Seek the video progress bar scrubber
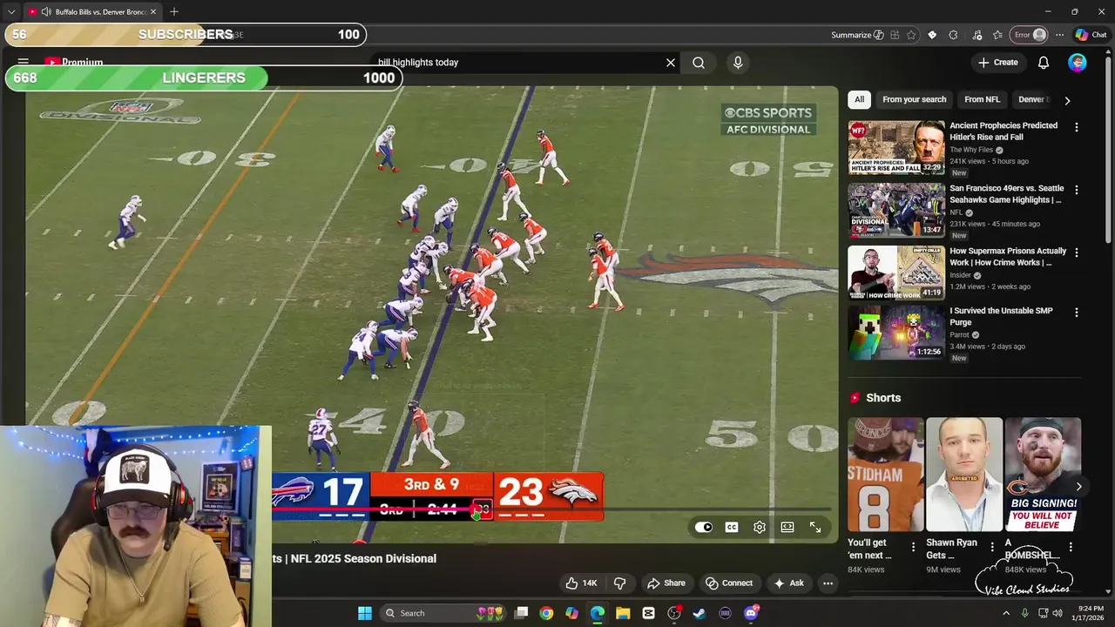 click(x=476, y=511)
